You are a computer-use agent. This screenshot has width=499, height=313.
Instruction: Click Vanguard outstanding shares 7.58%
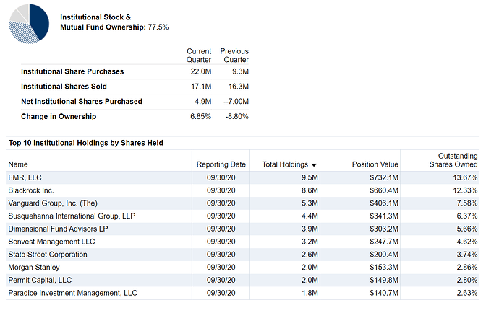click(x=467, y=203)
